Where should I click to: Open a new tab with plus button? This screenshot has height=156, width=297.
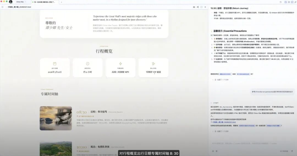click(61, 2)
